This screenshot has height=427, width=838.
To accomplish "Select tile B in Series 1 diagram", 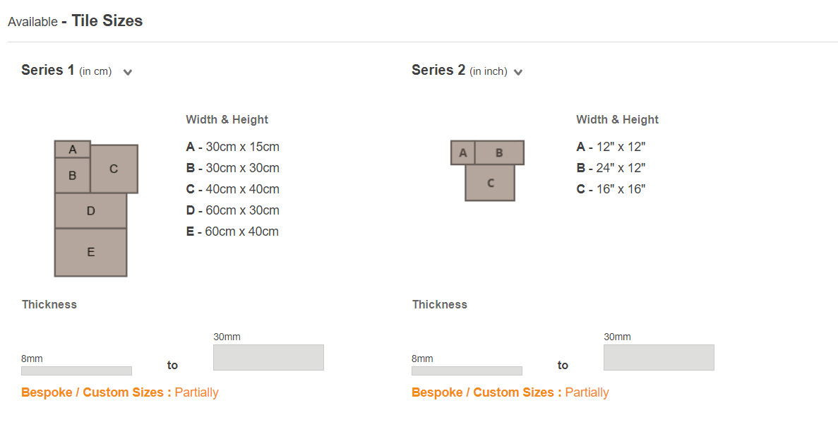I will coord(72,175).
